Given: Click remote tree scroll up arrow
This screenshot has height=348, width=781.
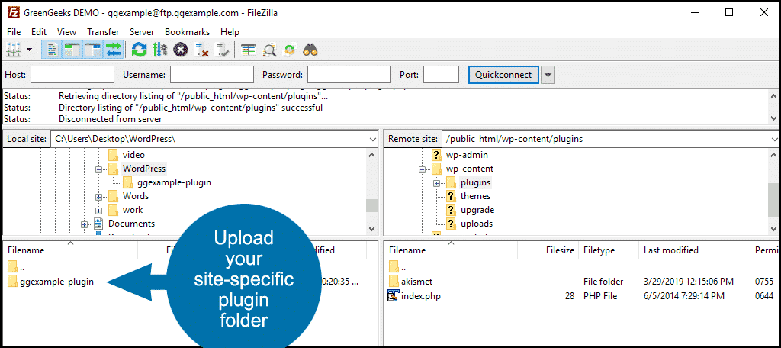Looking at the screenshot, I should point(773,155).
